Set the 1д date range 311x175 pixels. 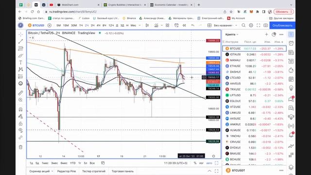(x=31, y=163)
